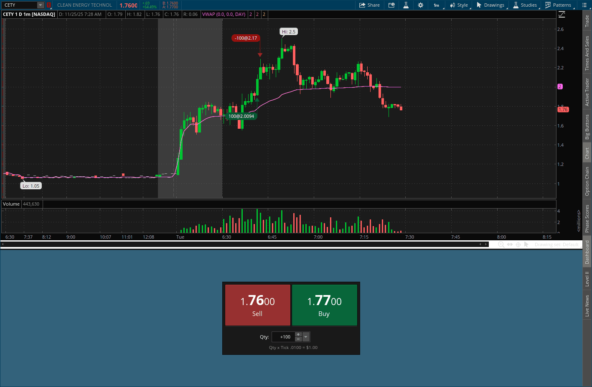Open the Patterns menu
The image size is (592, 387).
pos(558,5)
